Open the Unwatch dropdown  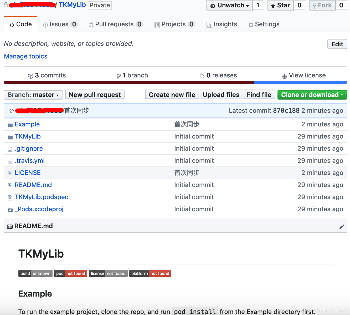coord(229,5)
